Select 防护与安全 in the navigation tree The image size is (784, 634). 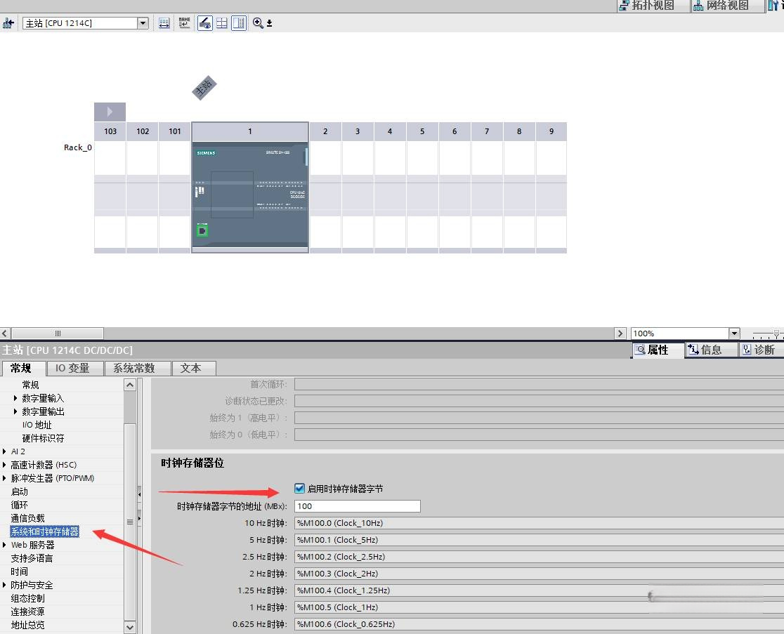click(x=32, y=585)
